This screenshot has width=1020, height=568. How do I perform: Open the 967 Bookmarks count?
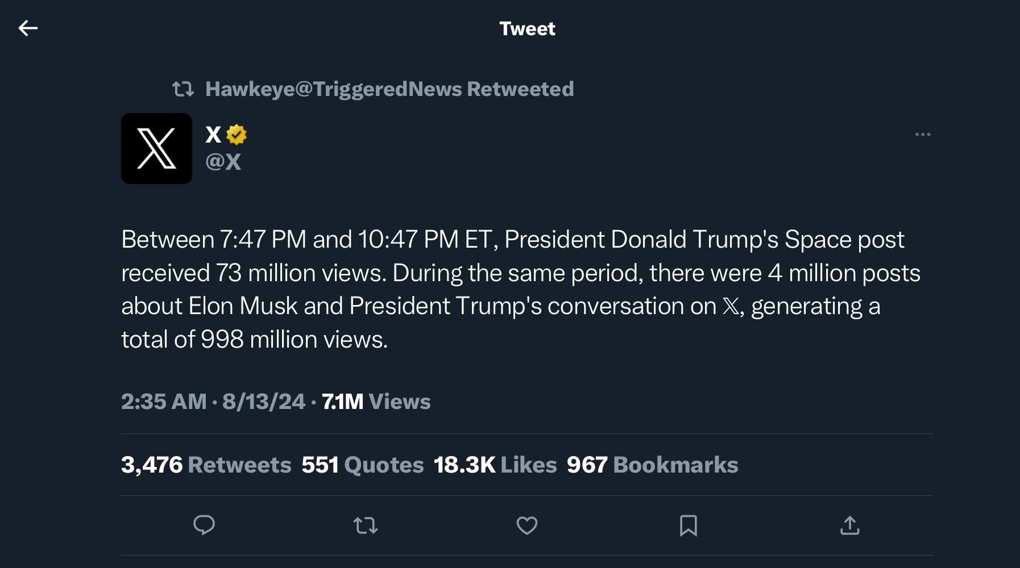tap(652, 465)
